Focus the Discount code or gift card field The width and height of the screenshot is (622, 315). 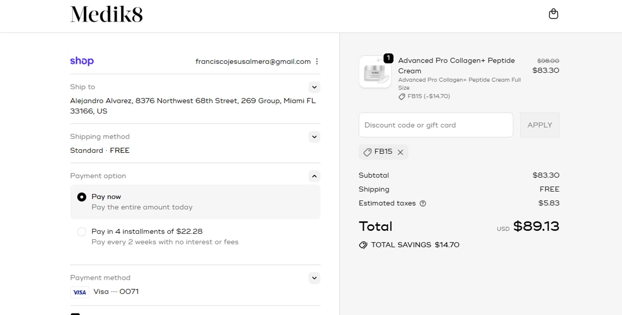pos(436,125)
